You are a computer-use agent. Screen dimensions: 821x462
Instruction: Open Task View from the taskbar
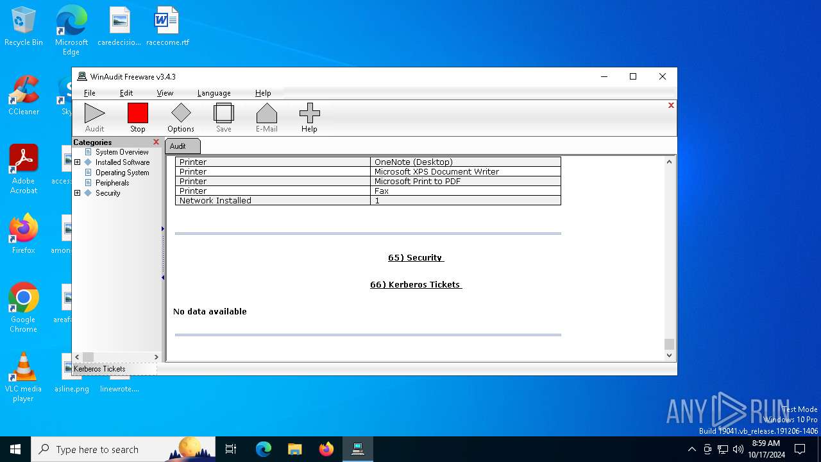pyautogui.click(x=231, y=449)
